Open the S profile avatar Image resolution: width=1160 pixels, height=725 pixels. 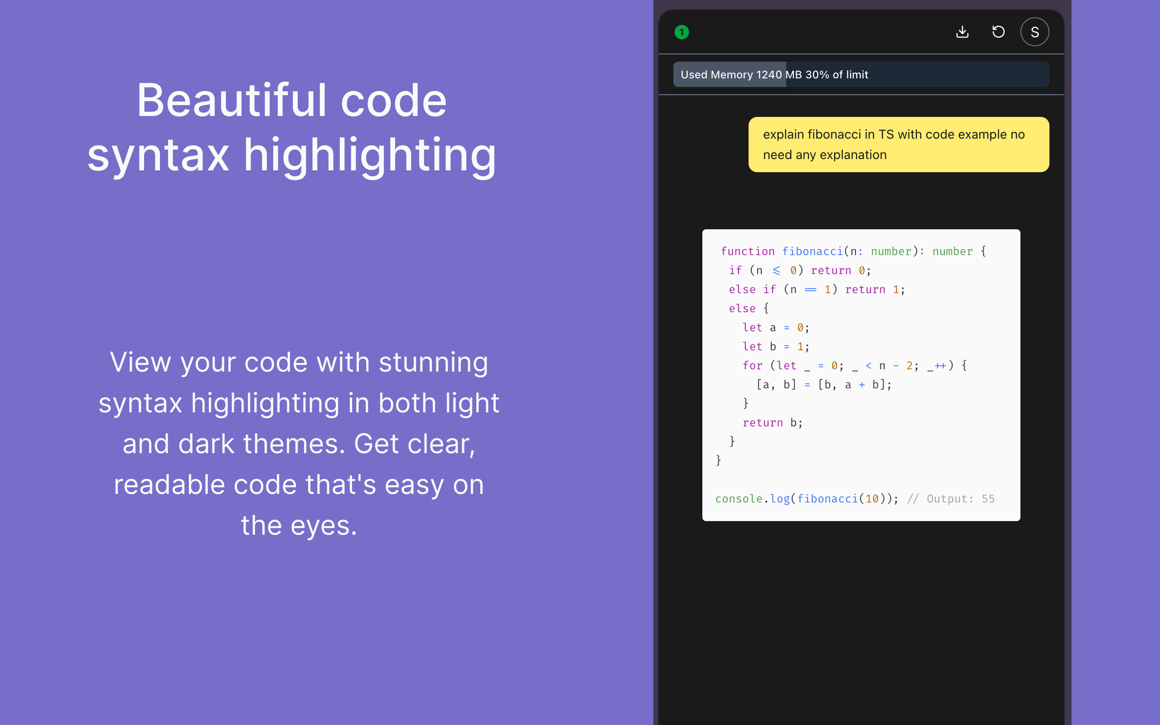click(x=1034, y=32)
